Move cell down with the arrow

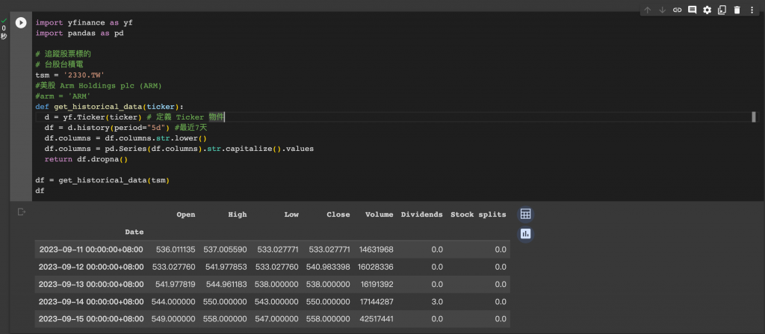(x=662, y=10)
